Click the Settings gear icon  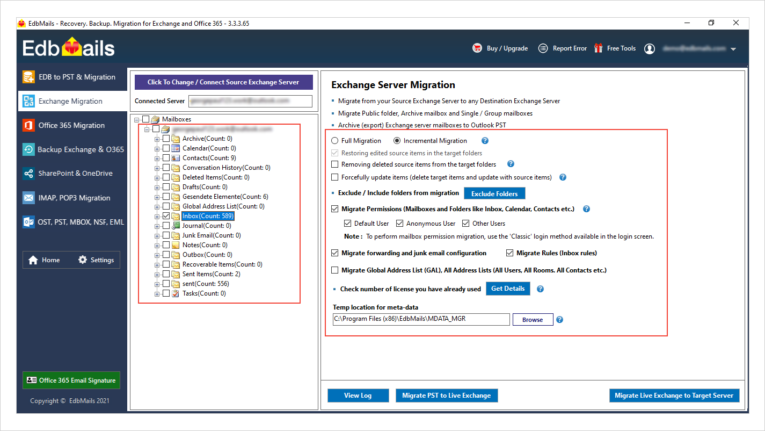[83, 260]
